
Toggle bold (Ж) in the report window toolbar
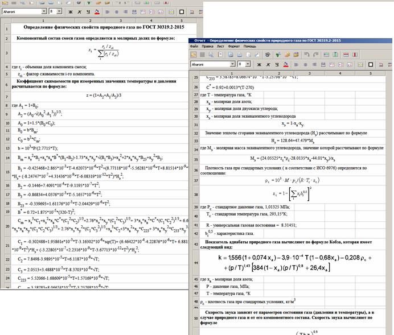tap(260, 64)
